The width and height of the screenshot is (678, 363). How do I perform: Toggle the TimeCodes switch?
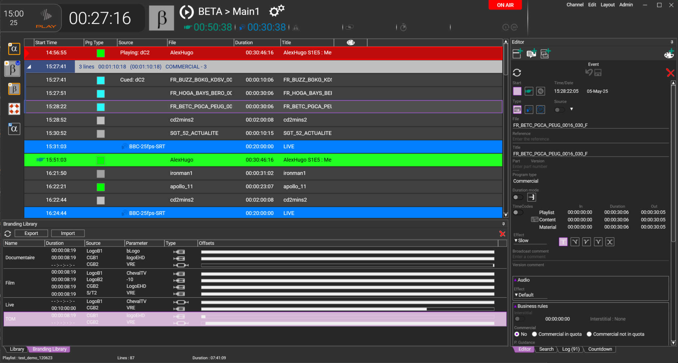pyautogui.click(x=518, y=212)
